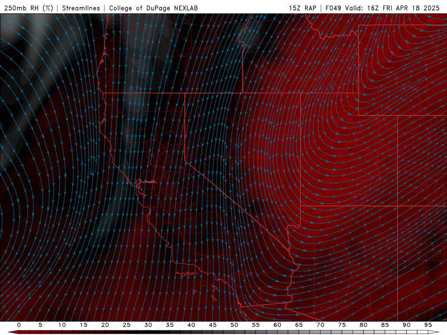Click the colorbar label "45"
447x335 pixels.
(x=213, y=325)
